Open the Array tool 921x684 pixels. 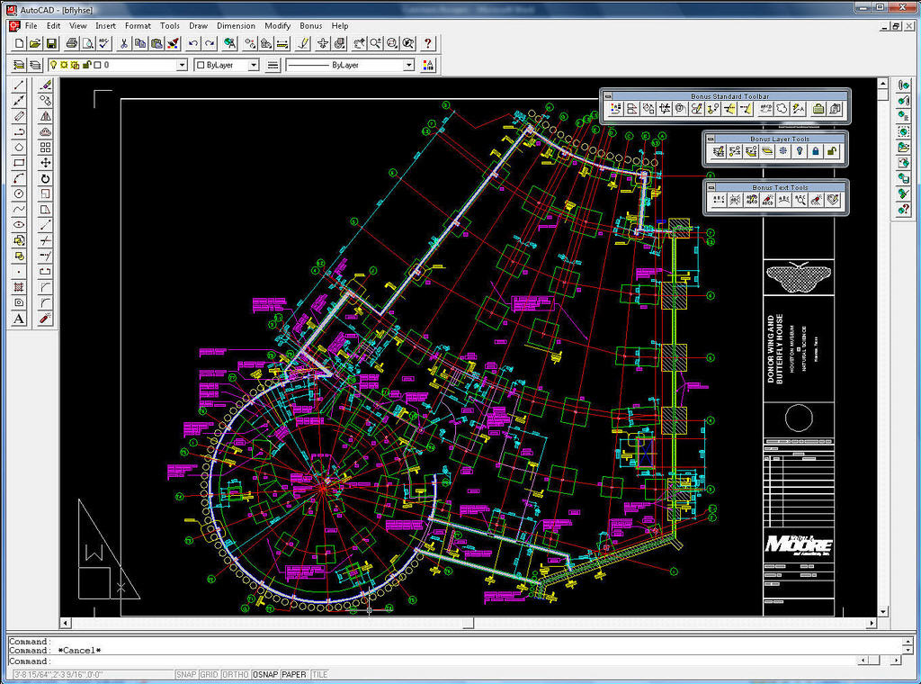click(45, 148)
